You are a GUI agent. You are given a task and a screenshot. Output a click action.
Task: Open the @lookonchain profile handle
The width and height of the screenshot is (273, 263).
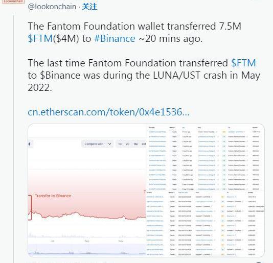click(52, 7)
